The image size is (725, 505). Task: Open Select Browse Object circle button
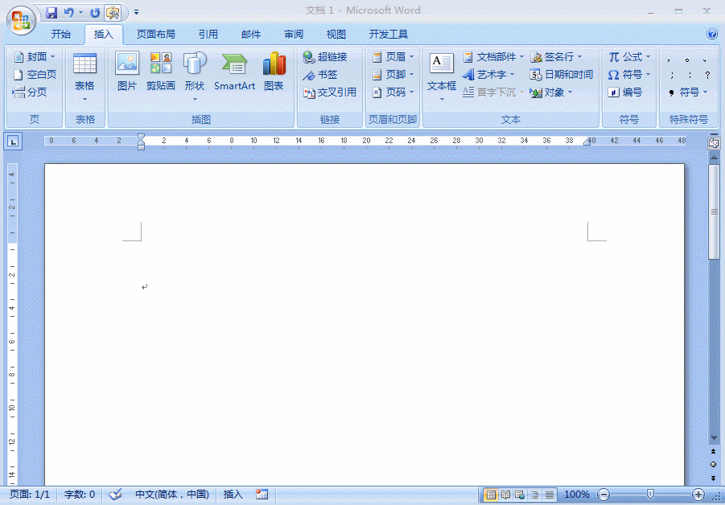[x=714, y=464]
